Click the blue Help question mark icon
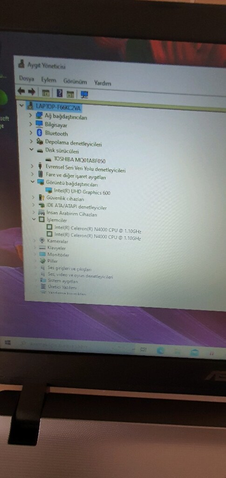Image resolution: width=226 pixels, height=478 pixels. click(x=60, y=93)
